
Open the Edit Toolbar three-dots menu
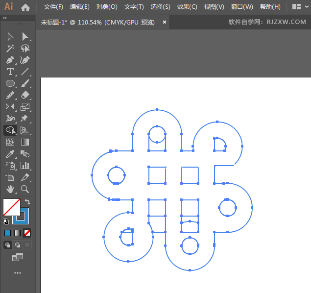[18, 273]
